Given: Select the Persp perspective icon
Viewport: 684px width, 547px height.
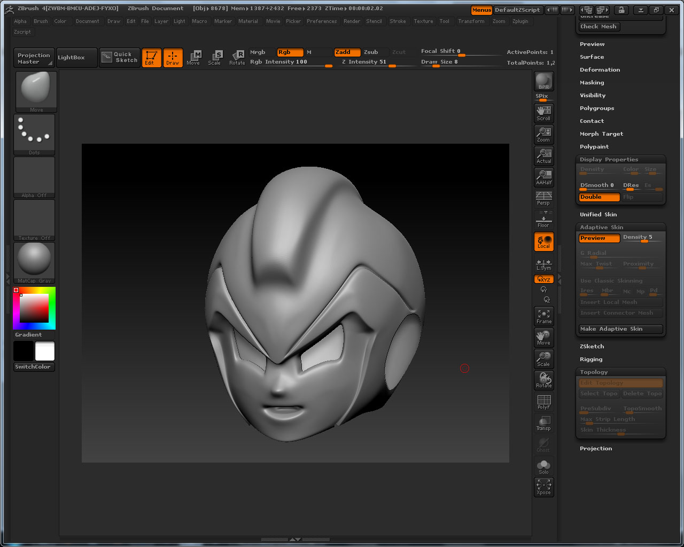Looking at the screenshot, I should (x=543, y=198).
